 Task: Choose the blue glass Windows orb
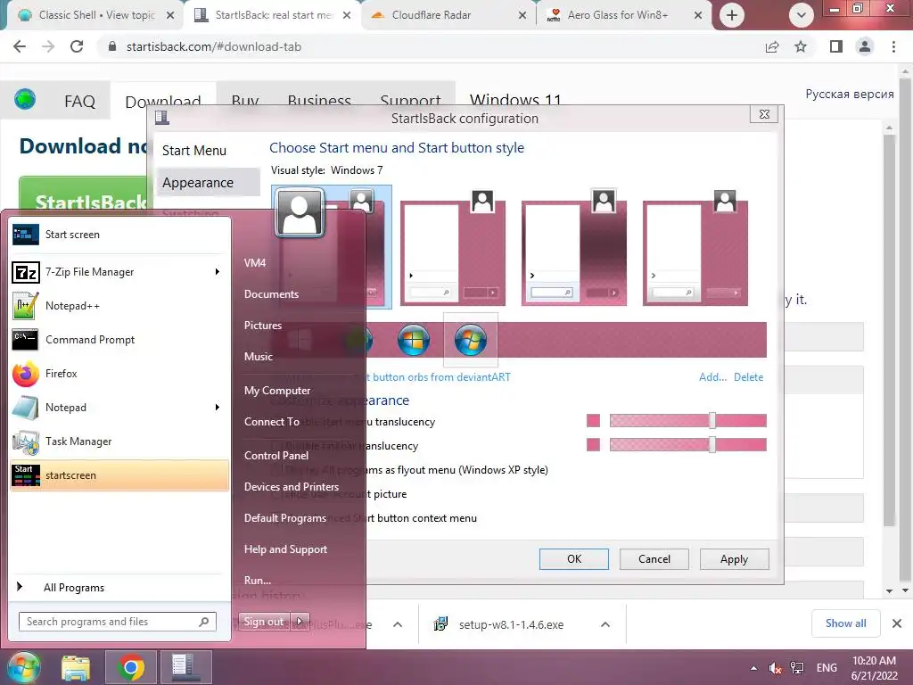tap(414, 340)
